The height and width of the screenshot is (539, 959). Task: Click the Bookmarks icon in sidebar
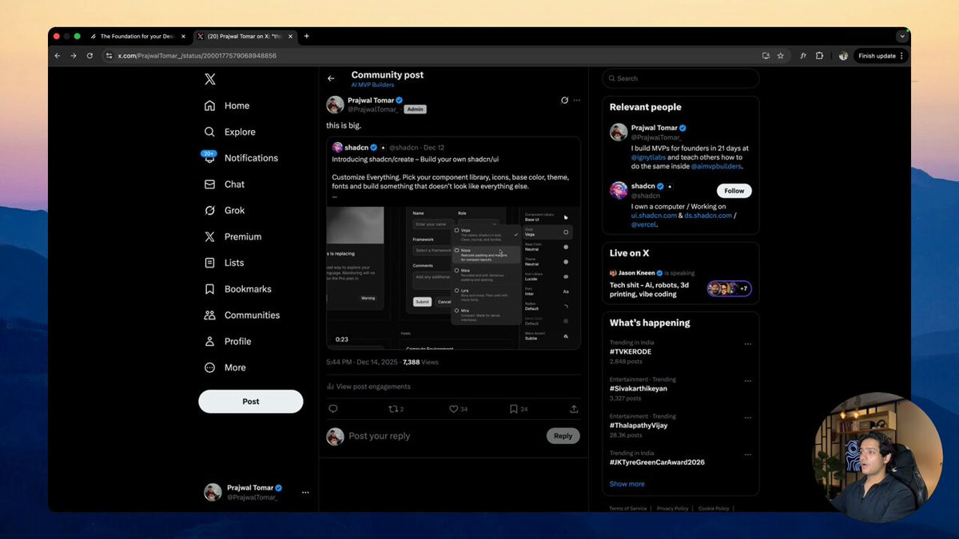point(209,289)
